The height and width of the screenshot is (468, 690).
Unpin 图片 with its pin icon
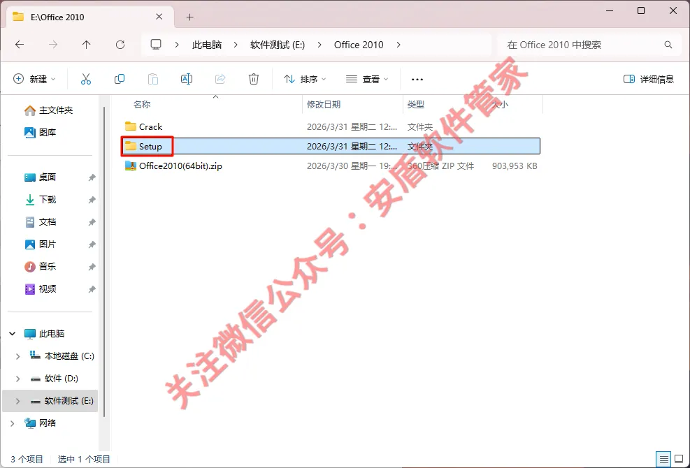click(x=92, y=244)
